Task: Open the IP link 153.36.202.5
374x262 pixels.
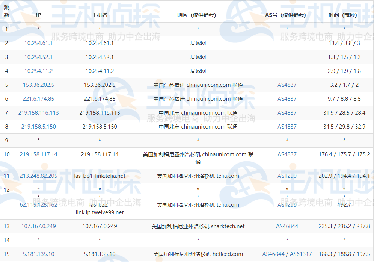Action: 38,85
